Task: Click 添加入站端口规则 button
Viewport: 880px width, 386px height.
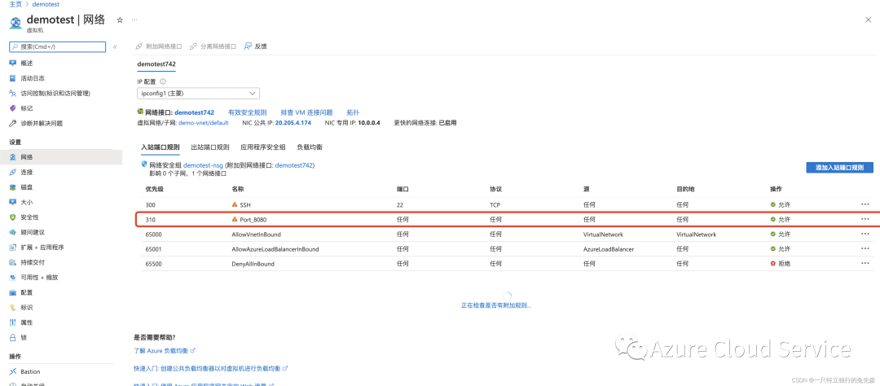Action: (x=839, y=167)
